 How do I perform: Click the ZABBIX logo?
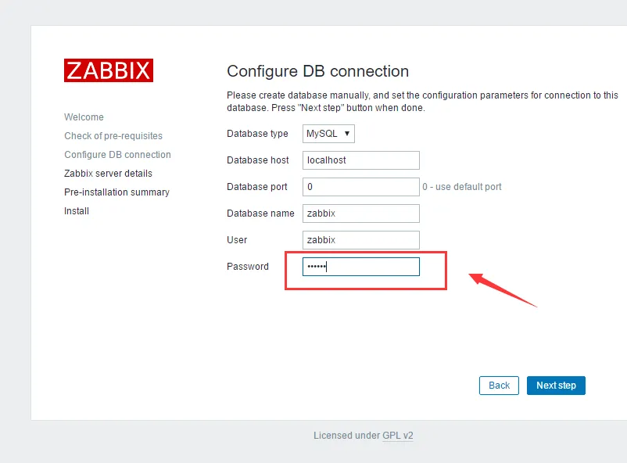[x=109, y=70]
